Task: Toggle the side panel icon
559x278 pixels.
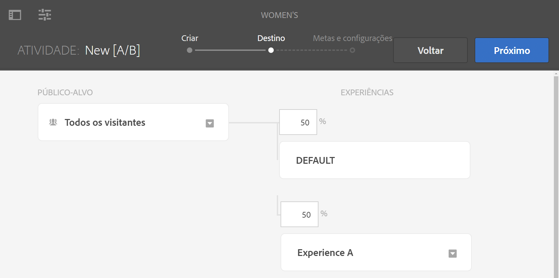Action: 15,15
